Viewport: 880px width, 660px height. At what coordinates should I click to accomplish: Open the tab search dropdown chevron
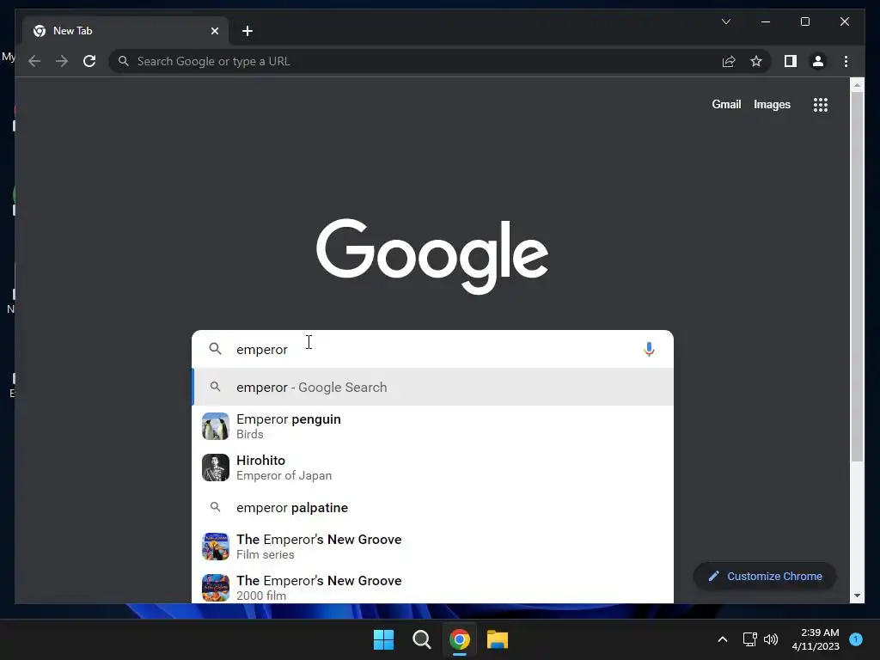click(725, 21)
